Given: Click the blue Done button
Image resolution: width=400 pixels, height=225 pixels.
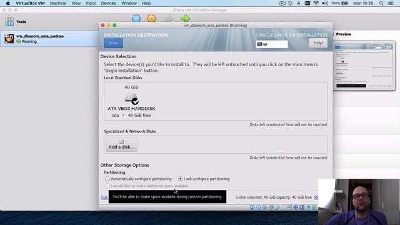Looking at the screenshot, I should pos(113,43).
